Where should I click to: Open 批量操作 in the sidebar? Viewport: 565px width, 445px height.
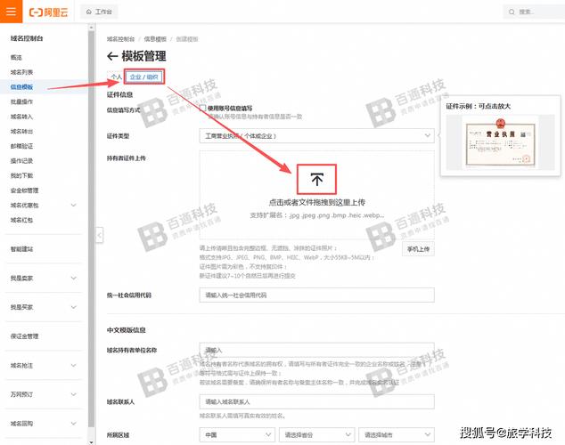[21, 101]
